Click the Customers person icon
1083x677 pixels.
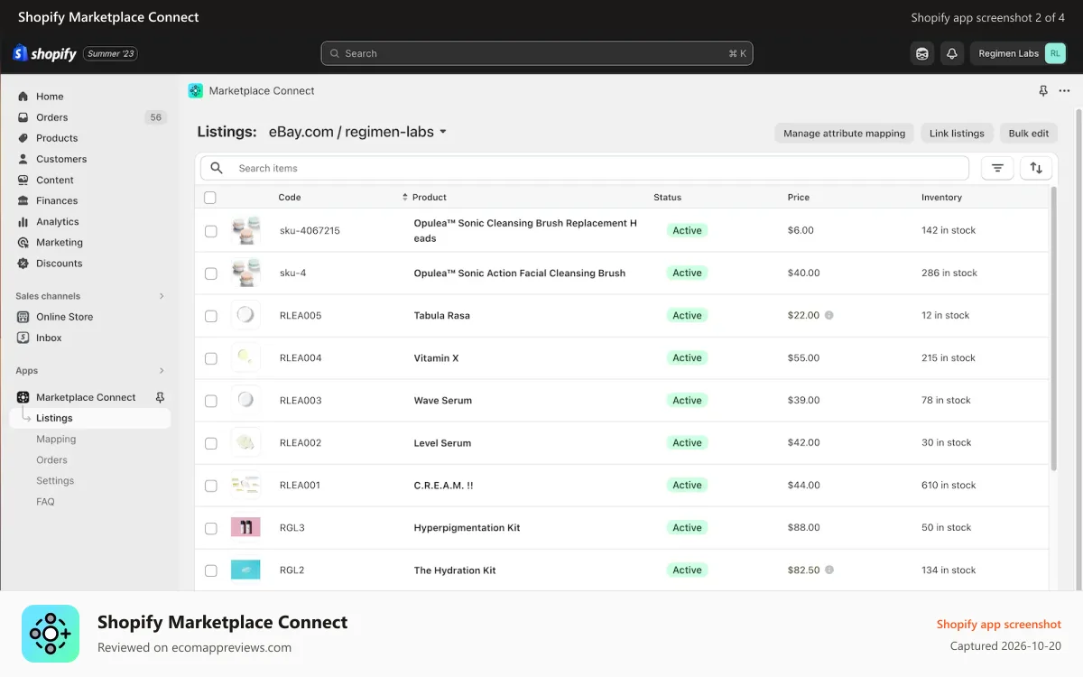[x=23, y=159]
